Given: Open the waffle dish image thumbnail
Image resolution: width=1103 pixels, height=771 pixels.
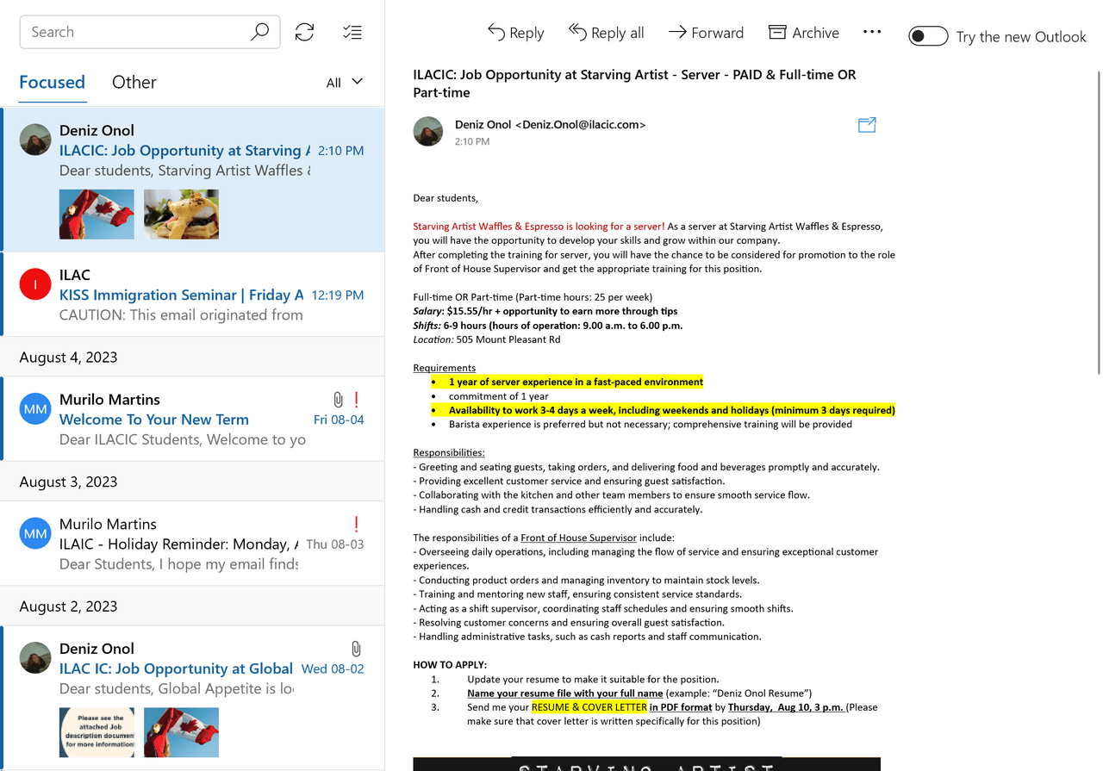Looking at the screenshot, I should tap(181, 215).
